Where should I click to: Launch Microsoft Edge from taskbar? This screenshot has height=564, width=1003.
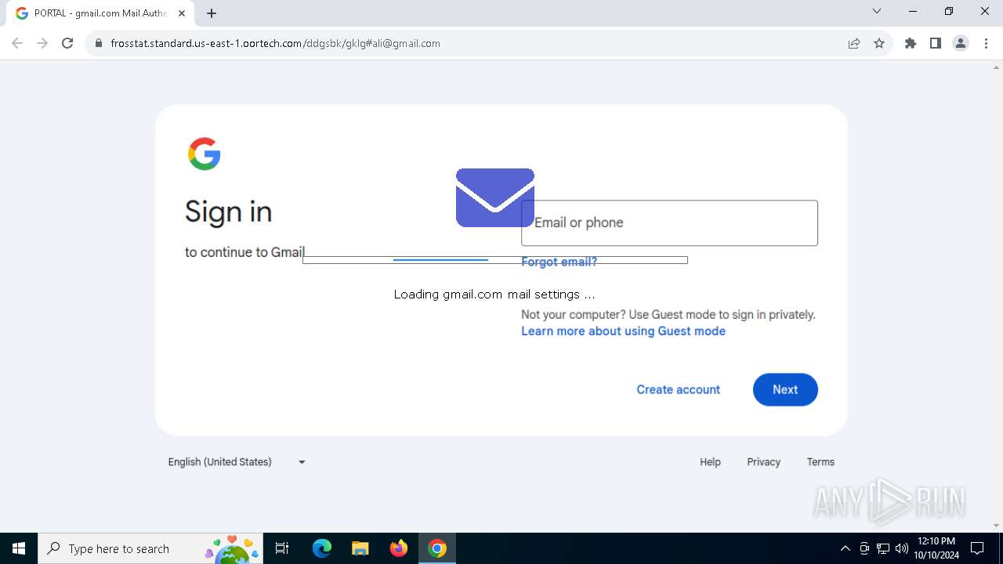click(322, 548)
